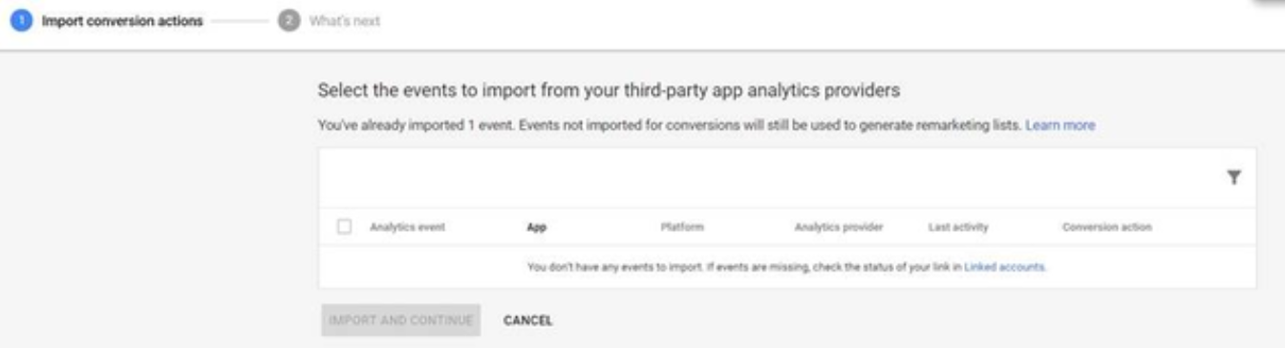The height and width of the screenshot is (348, 1285).
Task: Sort by Conversion action column header
Action: coord(1106,227)
